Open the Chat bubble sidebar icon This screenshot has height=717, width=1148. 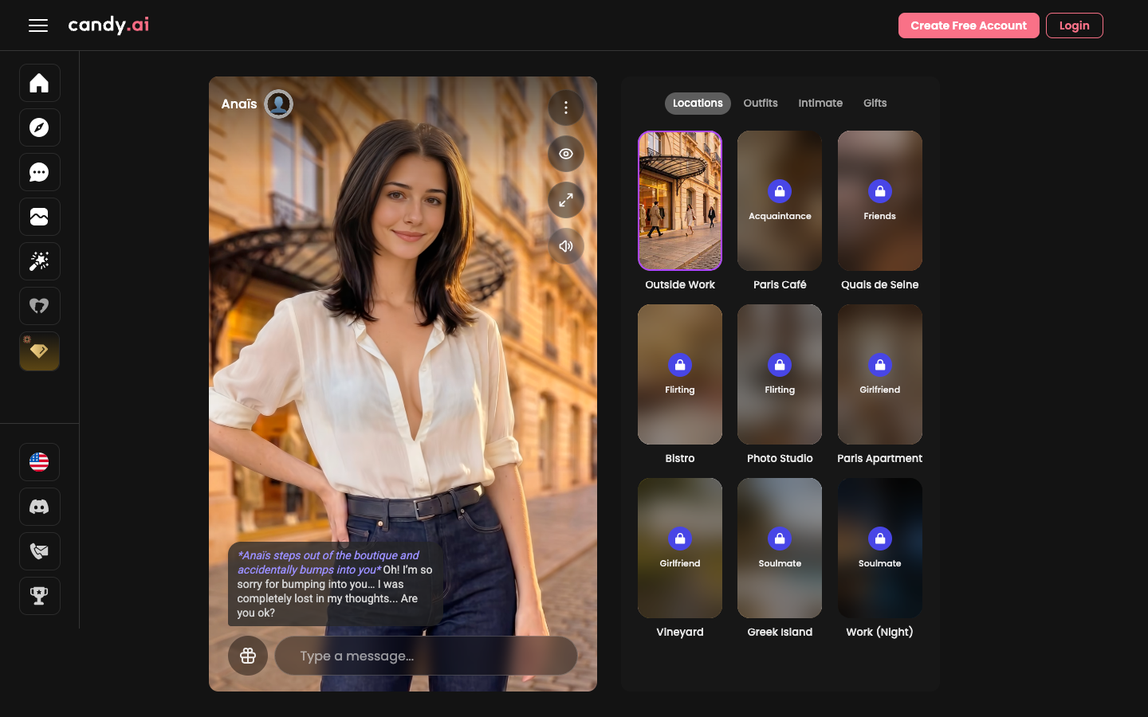click(x=39, y=172)
